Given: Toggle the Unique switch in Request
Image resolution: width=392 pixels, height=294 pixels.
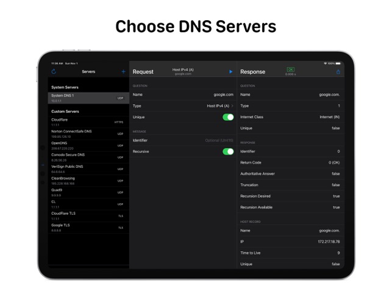Looking at the screenshot, I should tap(228, 117).
